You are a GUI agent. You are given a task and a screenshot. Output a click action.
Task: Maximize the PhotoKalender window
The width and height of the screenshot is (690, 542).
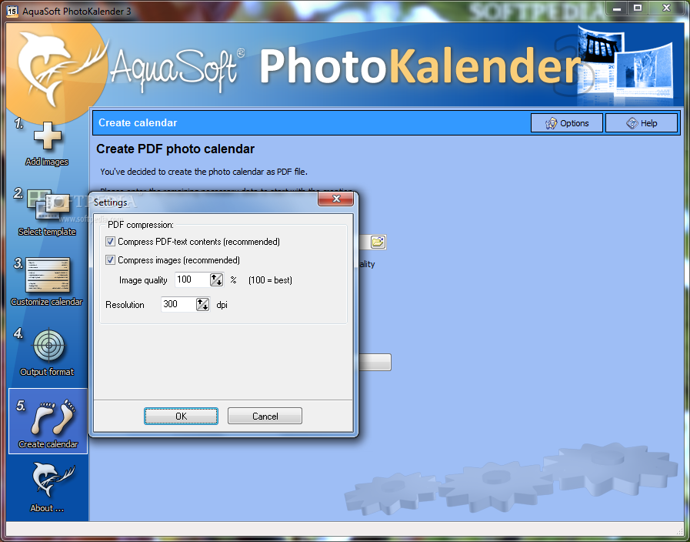[x=638, y=8]
